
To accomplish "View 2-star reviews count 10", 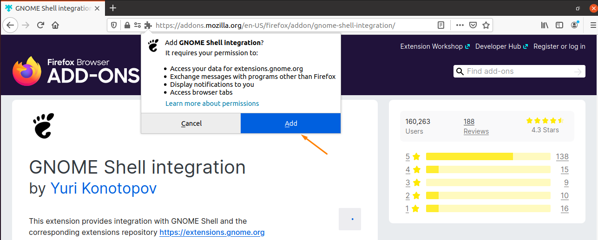I will pos(565,195).
